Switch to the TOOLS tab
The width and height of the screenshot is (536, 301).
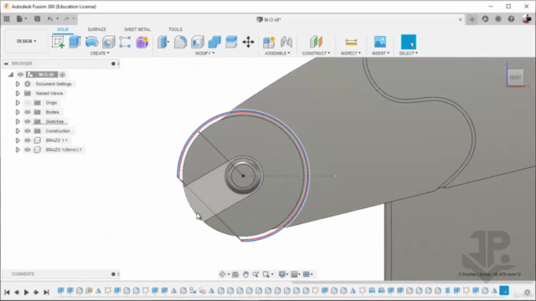175,29
